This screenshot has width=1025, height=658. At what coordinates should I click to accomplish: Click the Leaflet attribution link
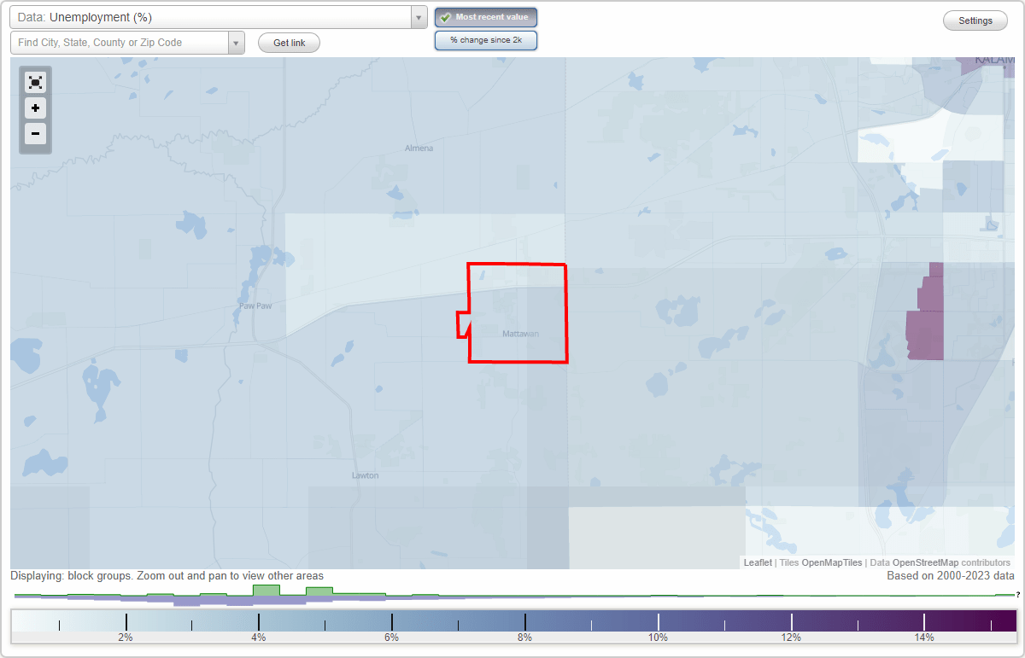tap(758, 562)
